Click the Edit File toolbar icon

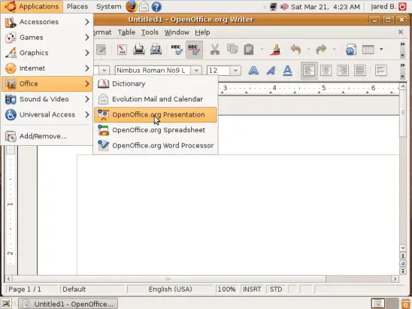tap(101, 50)
